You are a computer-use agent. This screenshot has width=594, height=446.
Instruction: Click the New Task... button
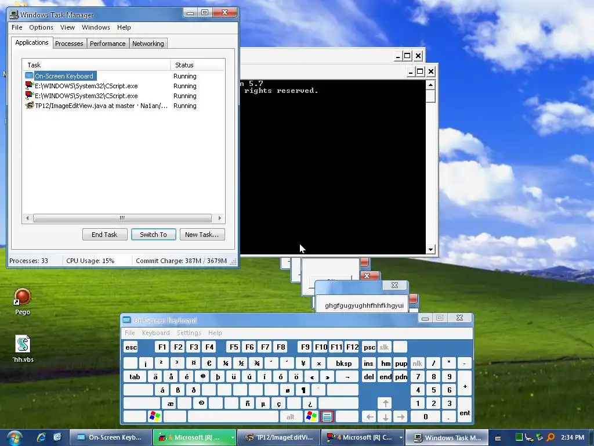(x=202, y=235)
